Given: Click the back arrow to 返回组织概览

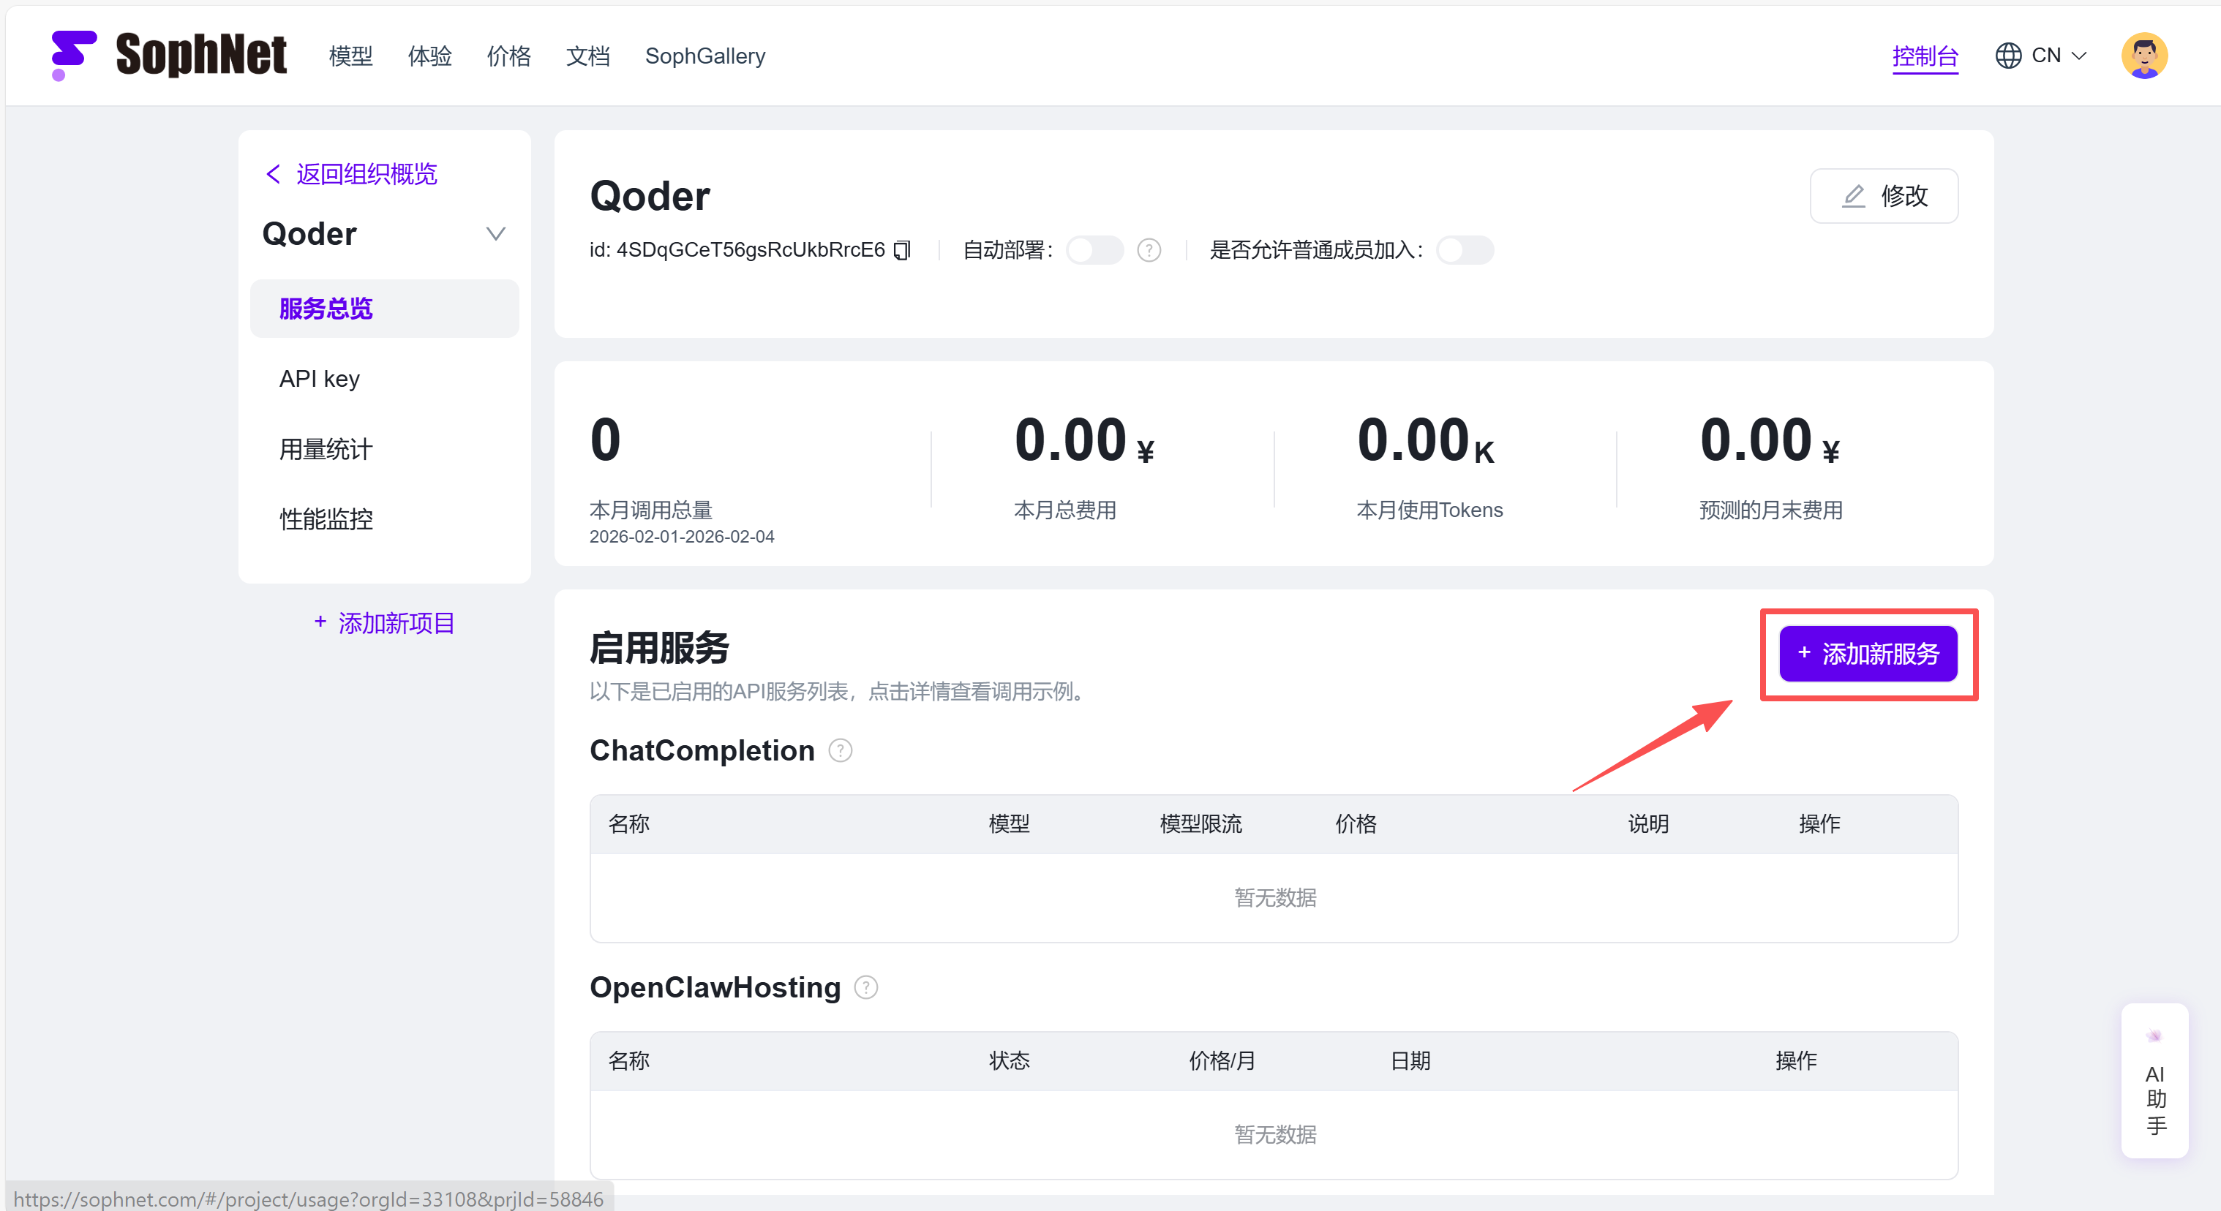Looking at the screenshot, I should point(274,174).
